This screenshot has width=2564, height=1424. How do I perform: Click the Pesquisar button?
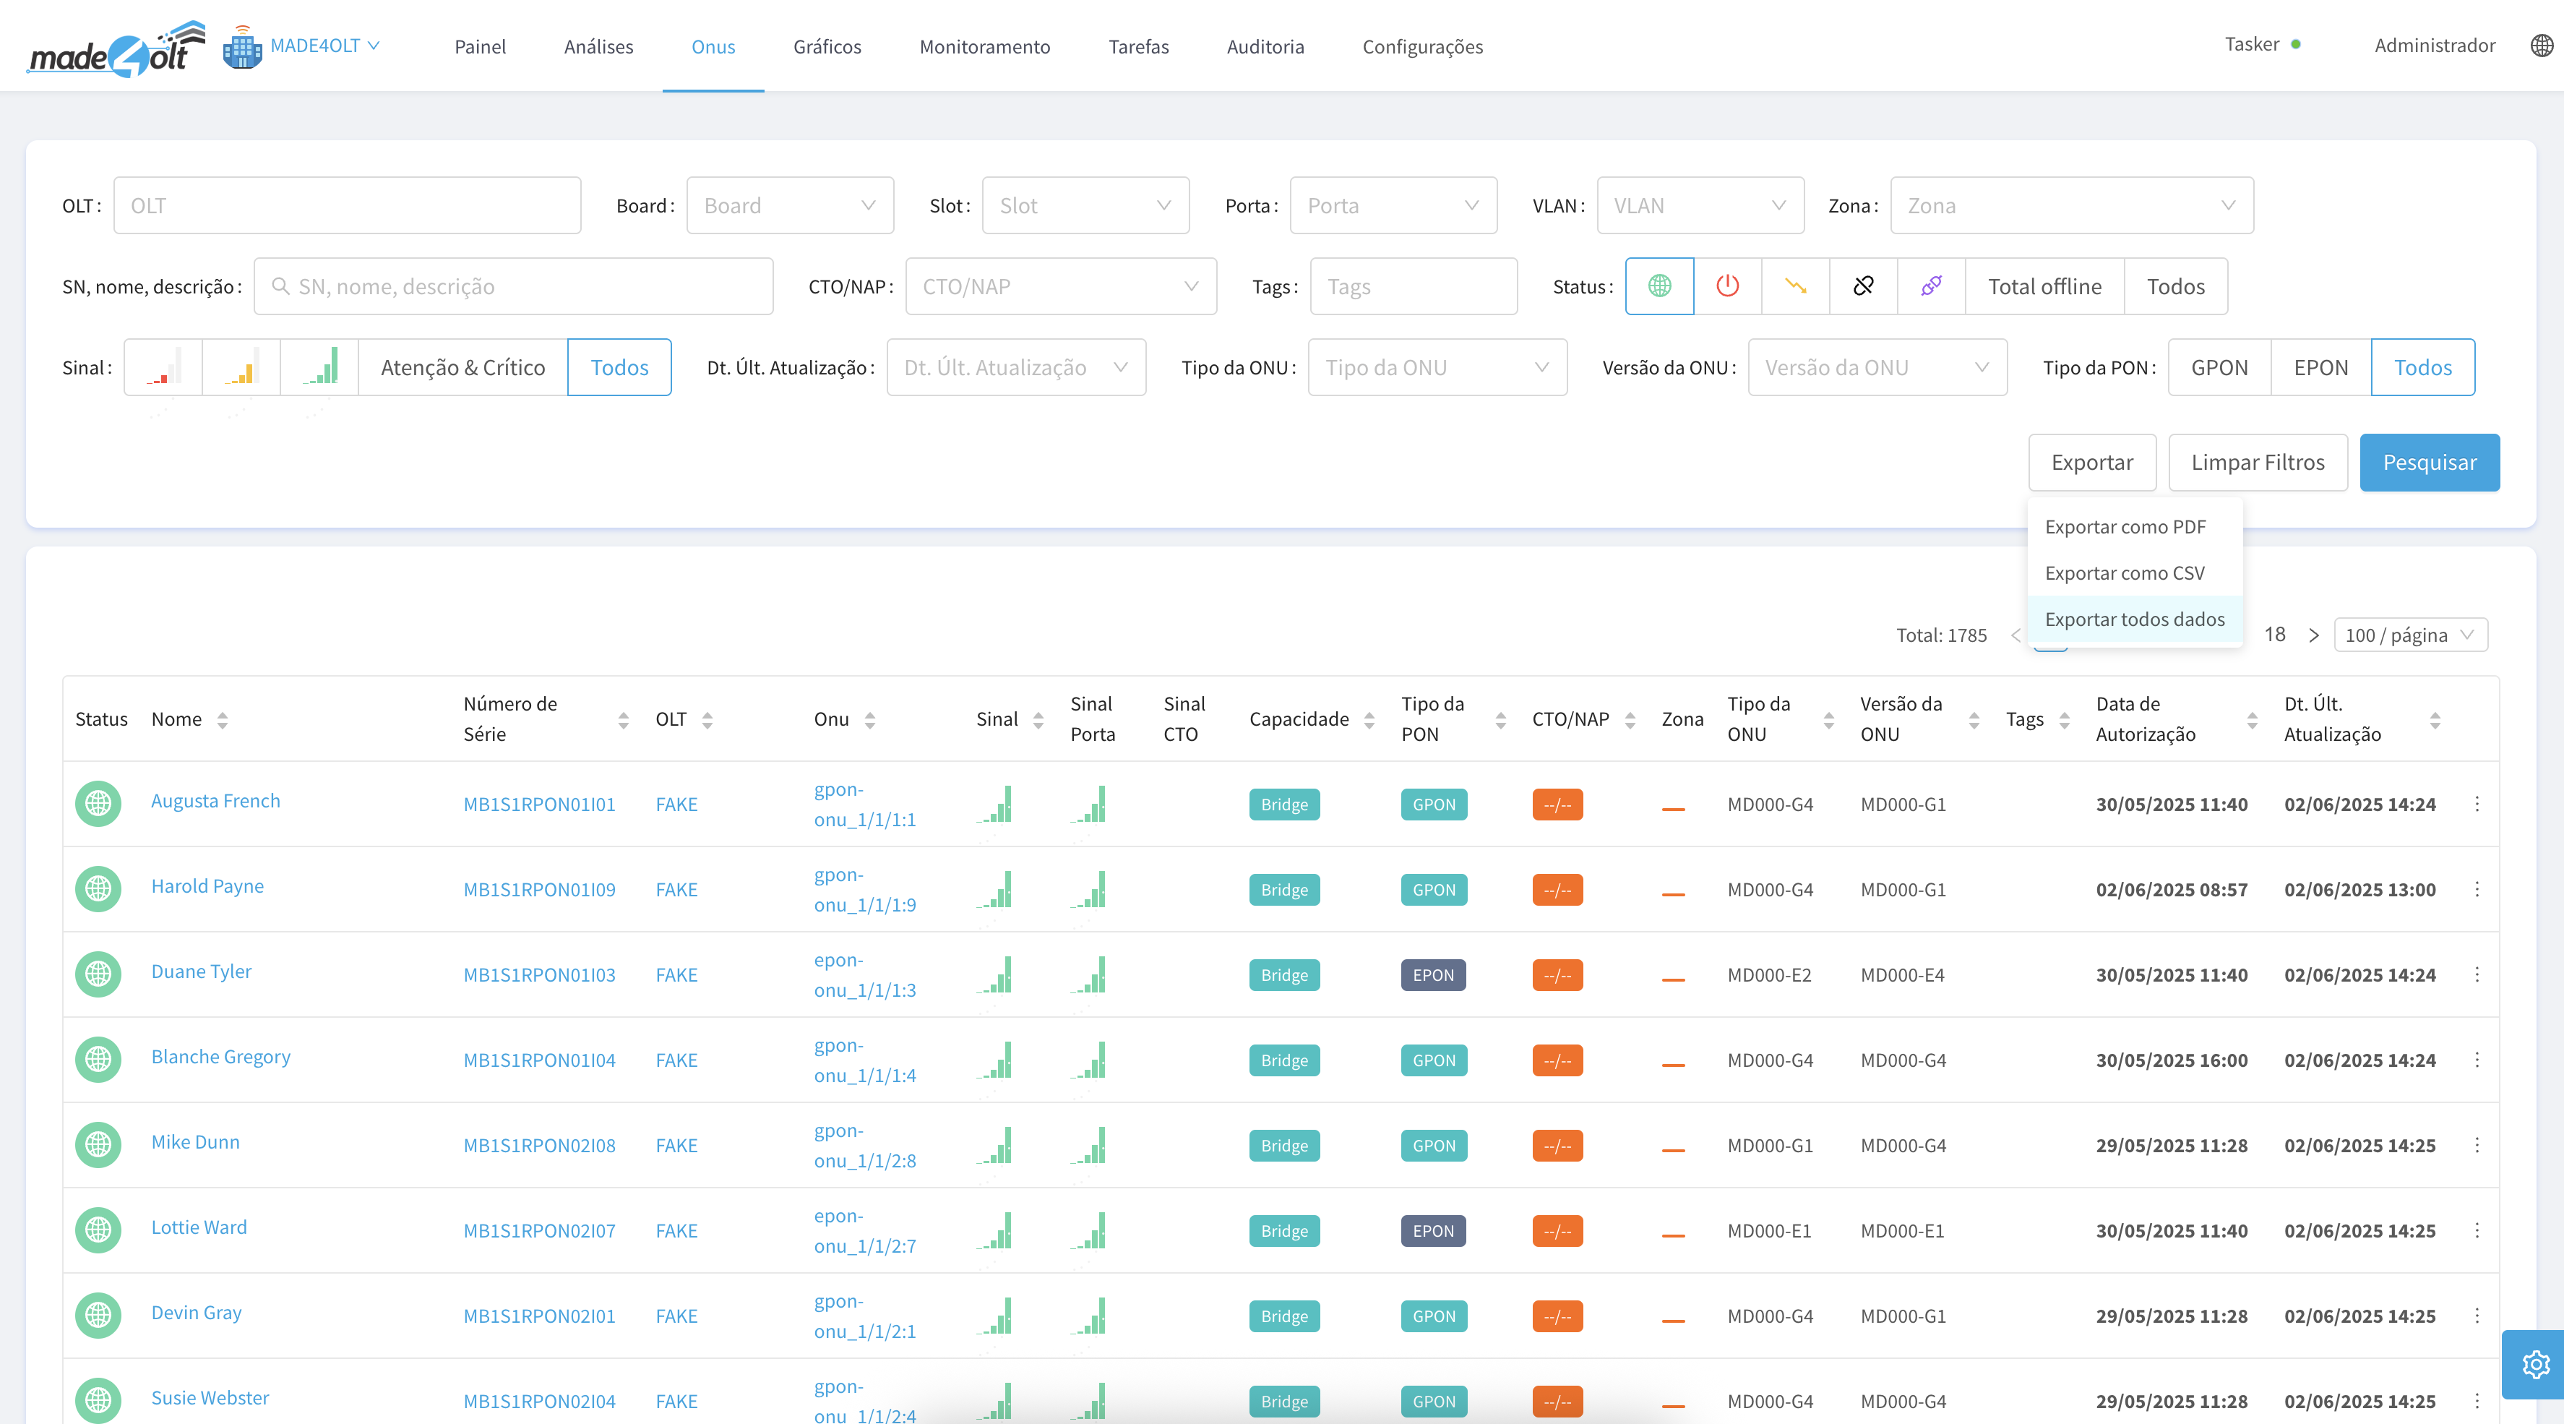coord(2429,462)
